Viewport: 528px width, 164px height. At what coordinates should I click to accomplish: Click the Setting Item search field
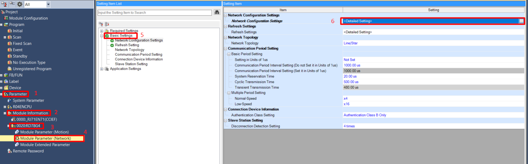point(155,13)
